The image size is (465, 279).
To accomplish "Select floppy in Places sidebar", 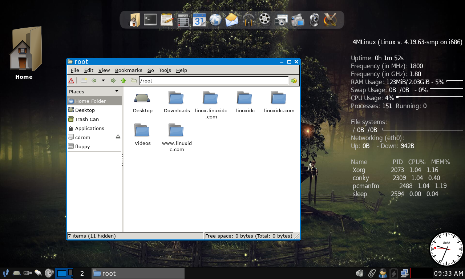I will [x=94, y=146].
